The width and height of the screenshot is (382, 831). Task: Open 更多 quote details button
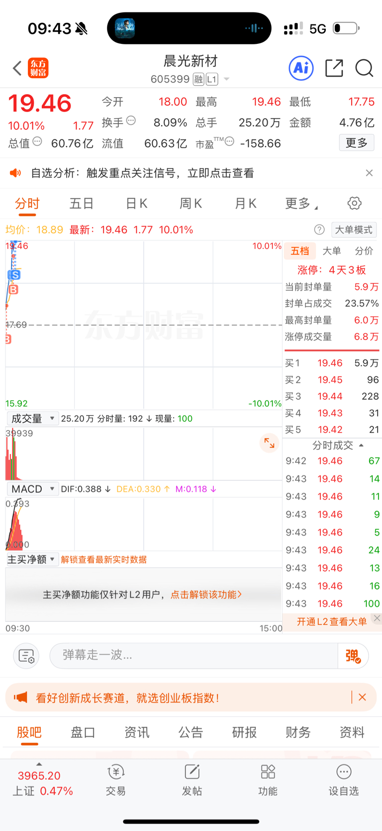click(357, 143)
